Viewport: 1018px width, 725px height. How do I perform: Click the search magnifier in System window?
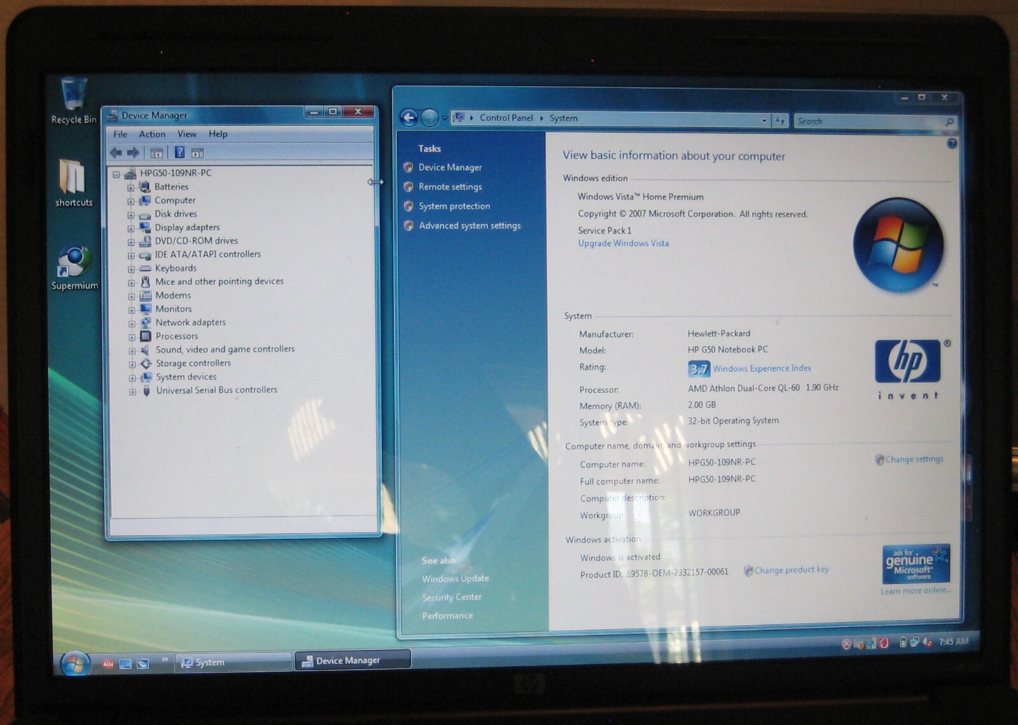coord(949,121)
